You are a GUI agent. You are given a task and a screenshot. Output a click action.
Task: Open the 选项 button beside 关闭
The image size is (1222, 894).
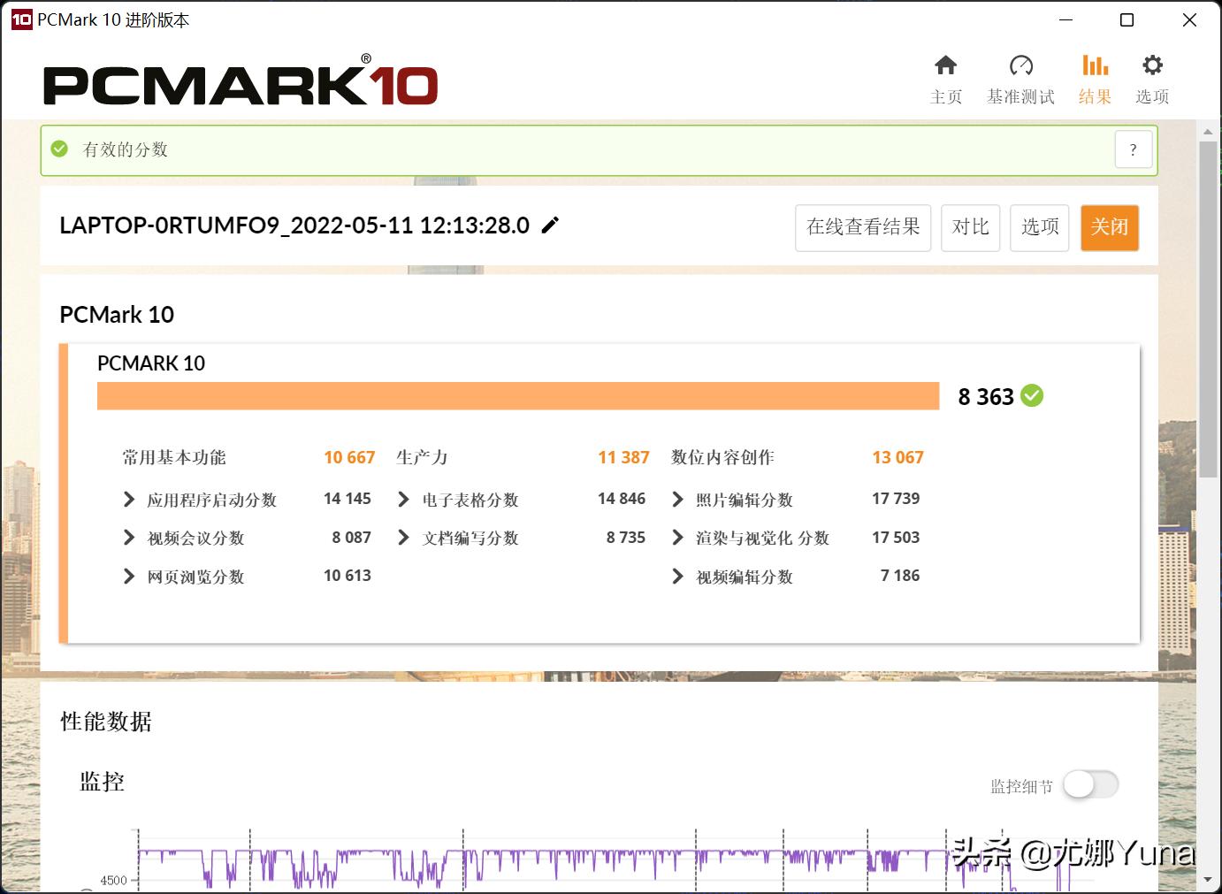(x=1039, y=227)
